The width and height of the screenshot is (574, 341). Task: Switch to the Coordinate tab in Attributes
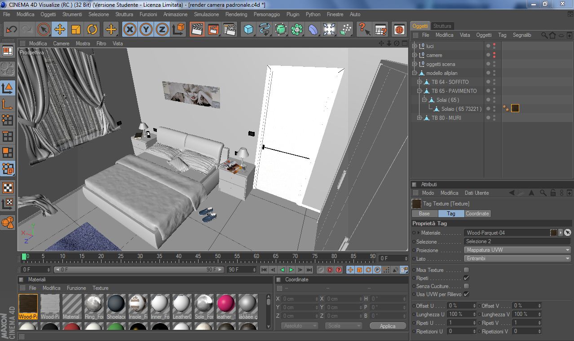(477, 214)
